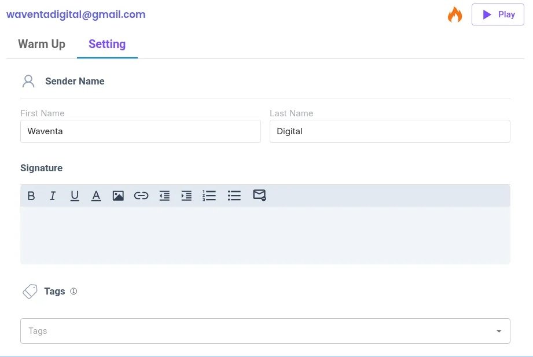
Task: Click the envelope icon in signature toolbar
Action: point(259,195)
